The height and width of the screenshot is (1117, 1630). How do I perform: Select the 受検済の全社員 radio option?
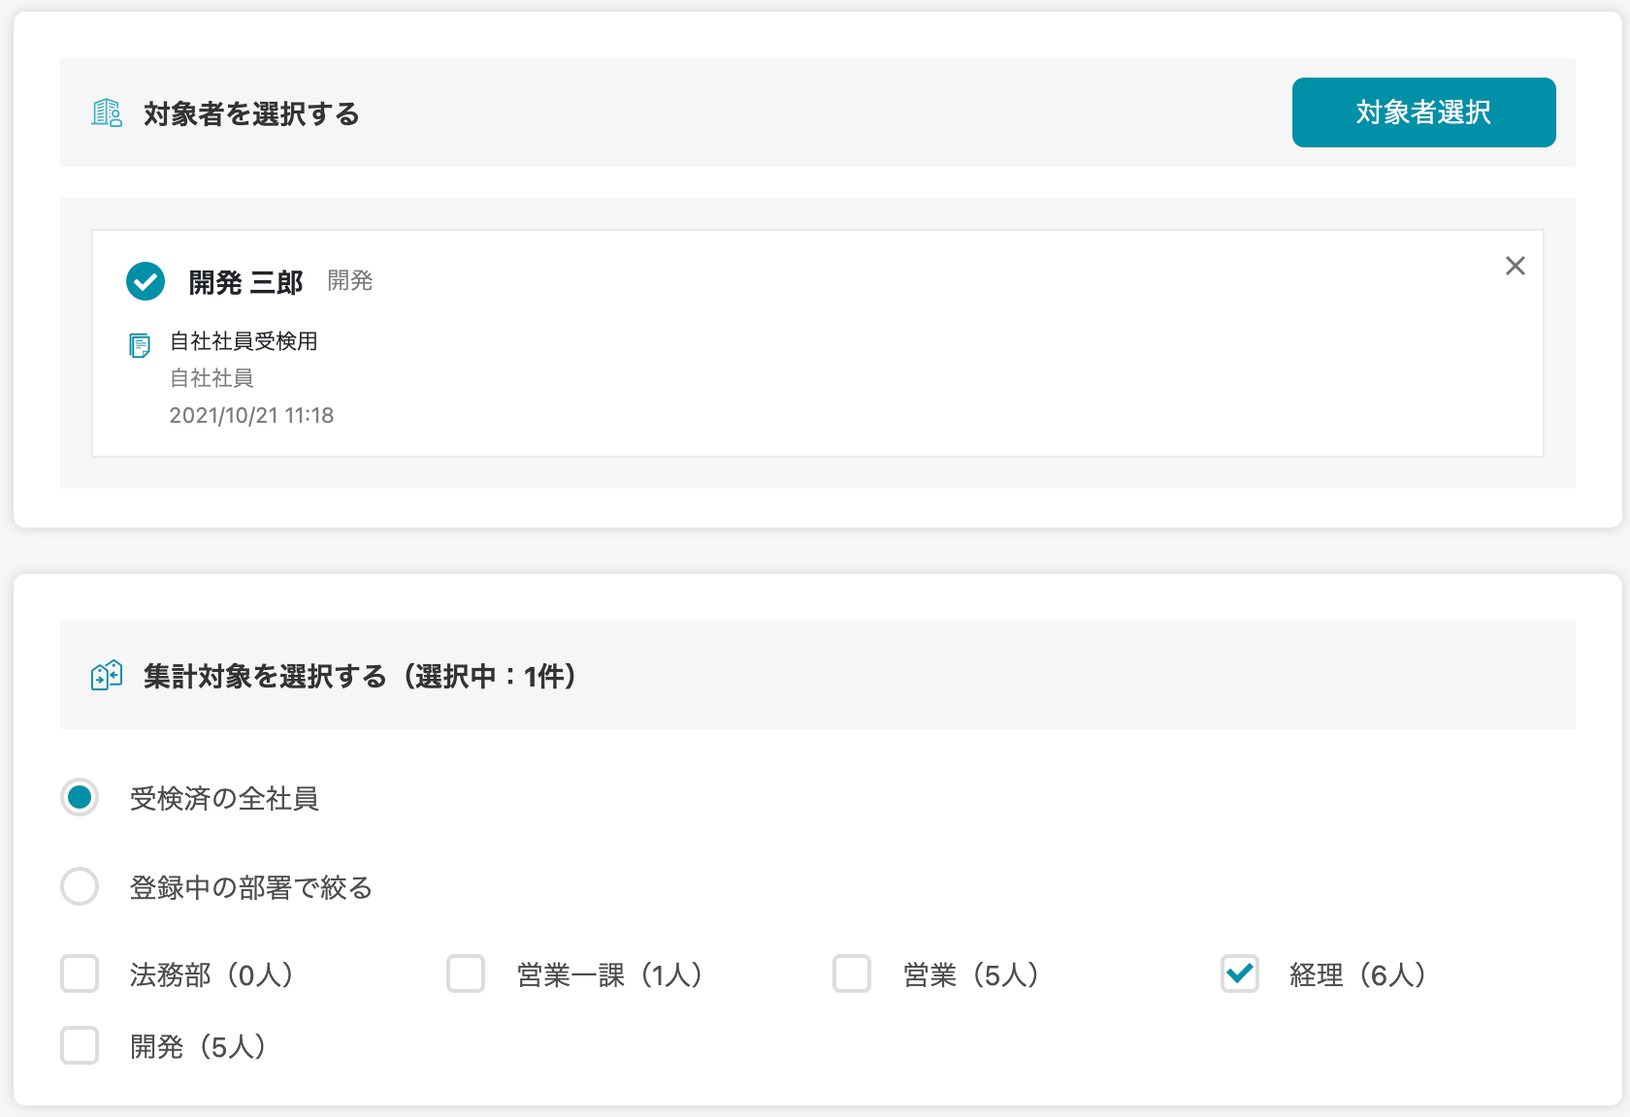pyautogui.click(x=80, y=797)
